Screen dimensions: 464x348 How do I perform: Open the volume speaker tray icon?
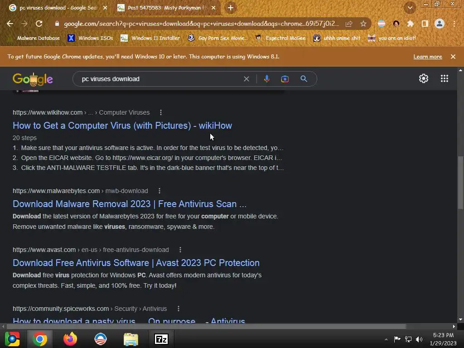419,339
